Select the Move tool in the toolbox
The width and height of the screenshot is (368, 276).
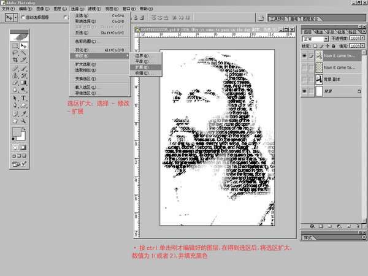point(24,45)
